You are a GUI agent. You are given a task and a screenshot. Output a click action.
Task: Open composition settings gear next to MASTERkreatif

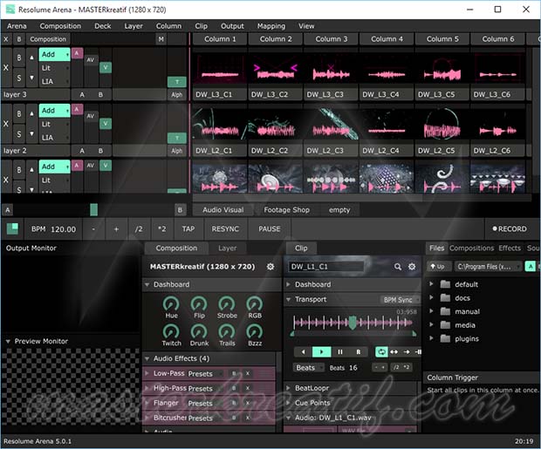[270, 267]
